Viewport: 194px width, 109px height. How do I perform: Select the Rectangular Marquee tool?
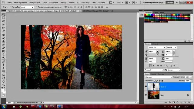(4, 18)
